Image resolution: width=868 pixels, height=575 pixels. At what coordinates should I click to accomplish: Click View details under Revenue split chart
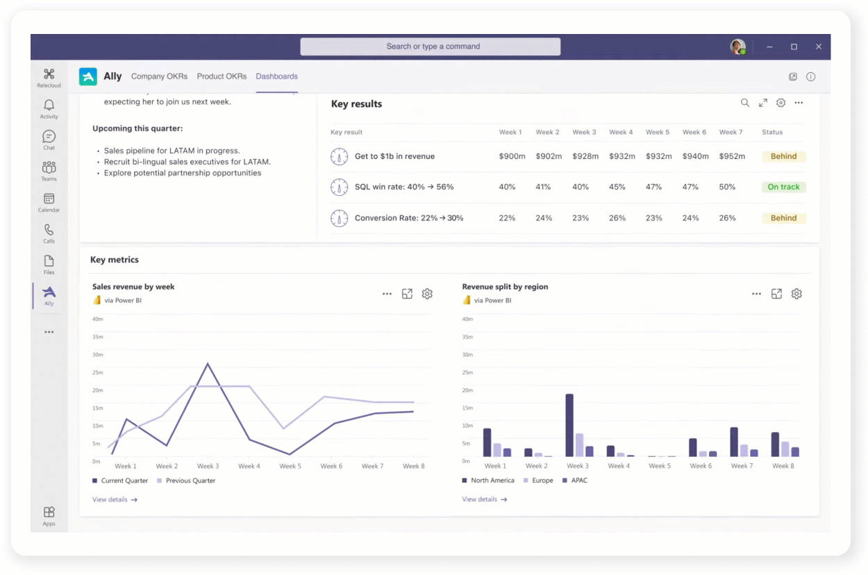484,499
